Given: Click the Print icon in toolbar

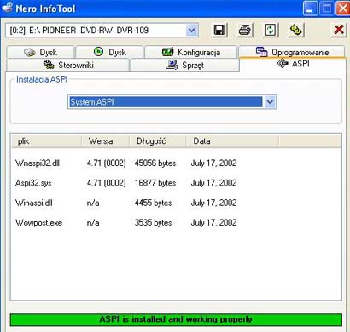Looking at the screenshot, I should click(x=245, y=30).
